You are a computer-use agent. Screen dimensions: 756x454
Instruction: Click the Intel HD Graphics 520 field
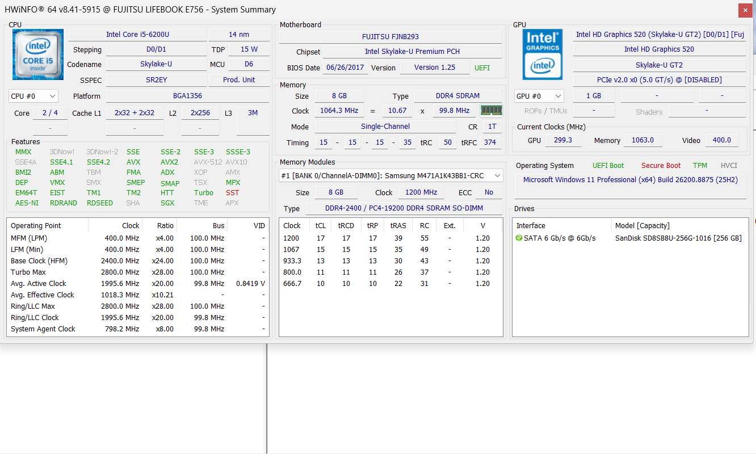pos(659,49)
